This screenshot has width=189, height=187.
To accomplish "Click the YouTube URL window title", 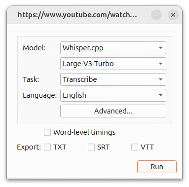I will tap(77, 15).
